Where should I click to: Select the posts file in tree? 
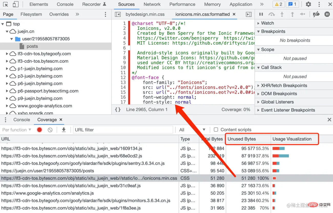point(32,46)
